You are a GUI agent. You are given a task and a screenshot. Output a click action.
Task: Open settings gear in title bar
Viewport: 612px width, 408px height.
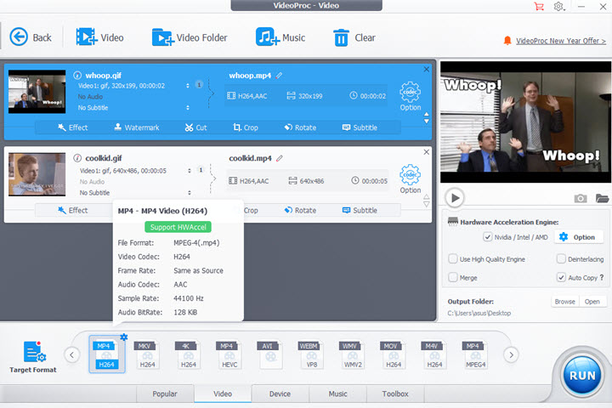[559, 6]
